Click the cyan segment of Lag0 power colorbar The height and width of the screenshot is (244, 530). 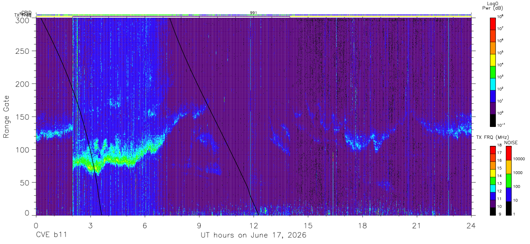493,83
